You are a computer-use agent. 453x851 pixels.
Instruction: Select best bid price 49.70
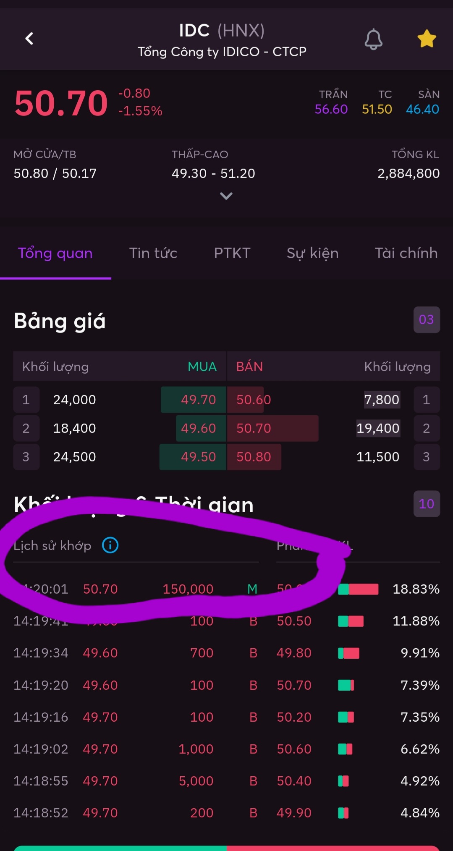coord(198,400)
